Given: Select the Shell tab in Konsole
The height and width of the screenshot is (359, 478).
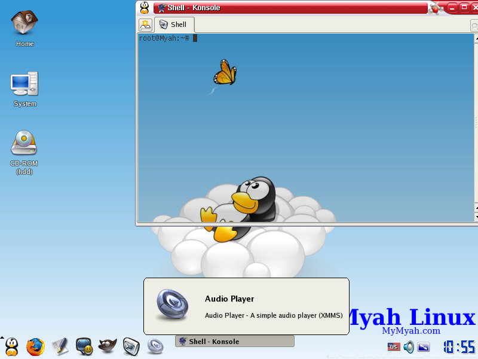Looking at the screenshot, I should 174,25.
